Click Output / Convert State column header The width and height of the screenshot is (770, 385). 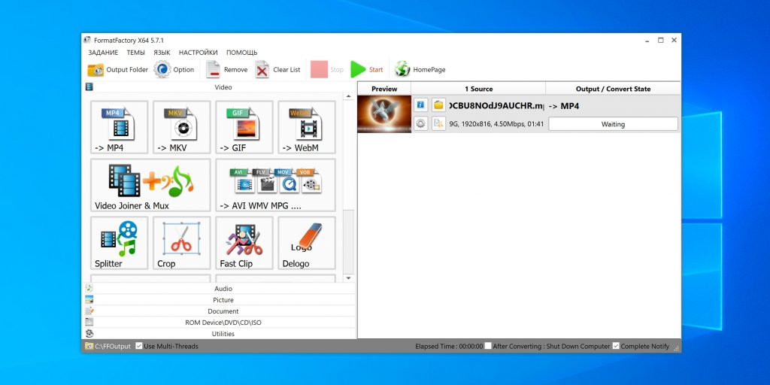click(613, 89)
